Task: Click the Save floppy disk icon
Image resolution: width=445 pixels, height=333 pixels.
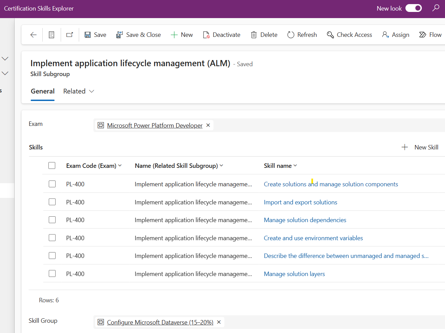Action: (x=88, y=35)
